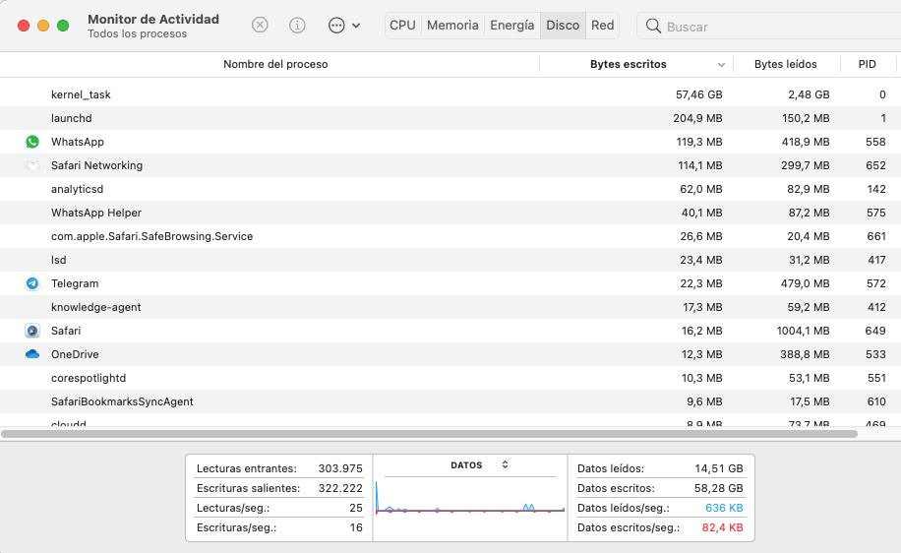Open the ellipsis more options dropdown
This screenshot has width=901, height=553.
tap(343, 26)
